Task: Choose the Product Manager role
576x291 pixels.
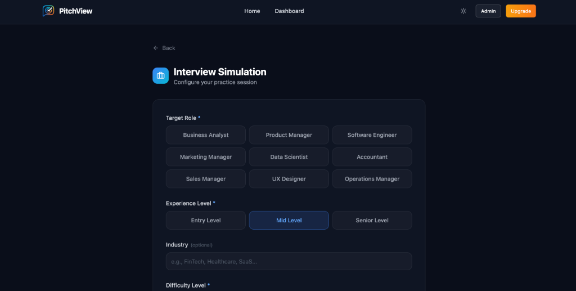Action: pos(289,135)
